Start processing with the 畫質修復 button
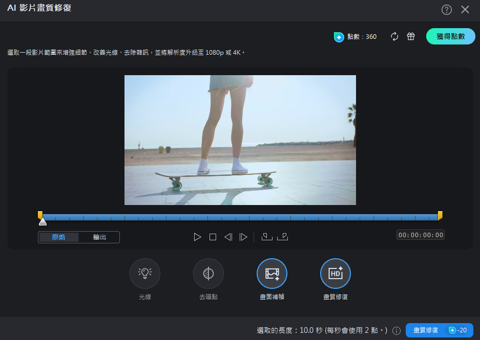Screen dimensions: 480x340 point(440,330)
